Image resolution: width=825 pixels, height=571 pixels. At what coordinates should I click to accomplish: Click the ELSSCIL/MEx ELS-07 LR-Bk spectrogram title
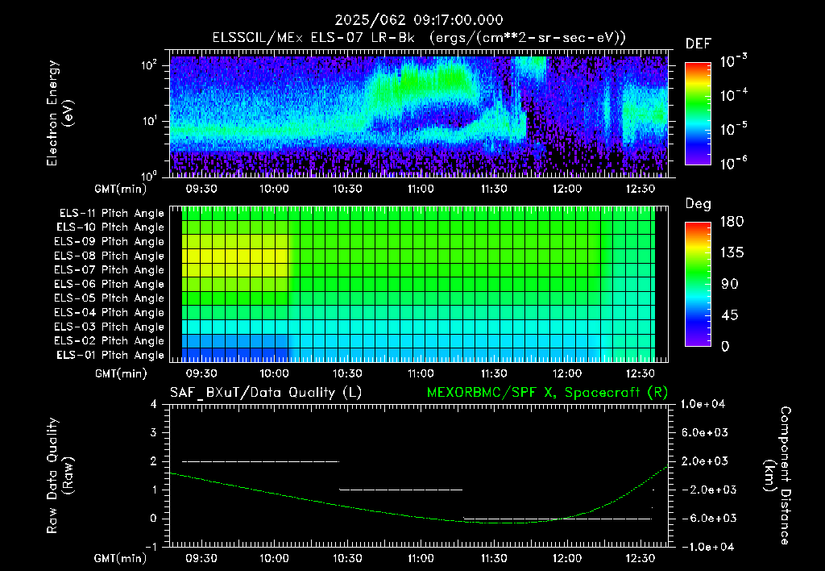point(419,38)
